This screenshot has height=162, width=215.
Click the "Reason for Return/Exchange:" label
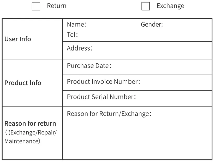coord(110,114)
